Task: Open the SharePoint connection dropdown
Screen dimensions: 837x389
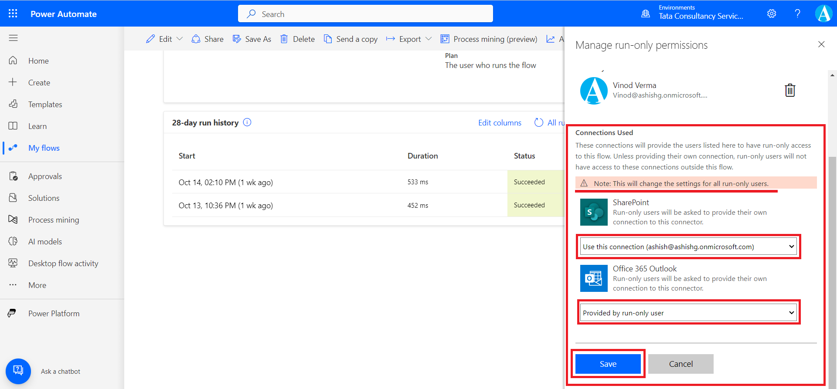Action: click(x=688, y=247)
